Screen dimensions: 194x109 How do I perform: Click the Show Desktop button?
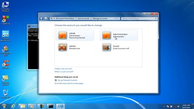click(193, 106)
